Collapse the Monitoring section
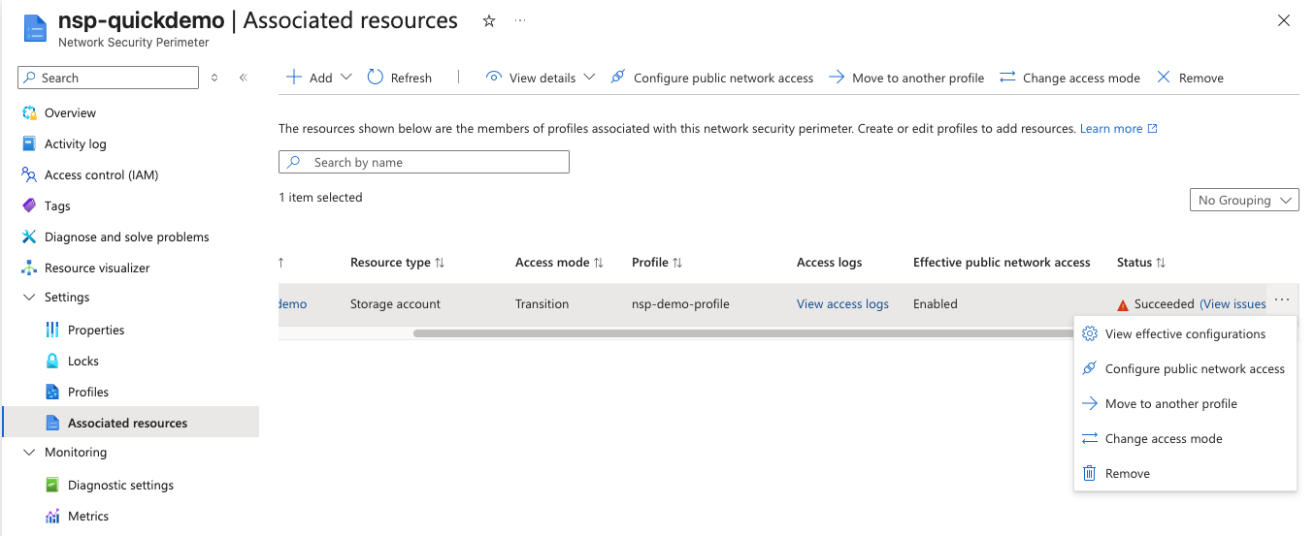The image size is (1315, 536). point(29,453)
